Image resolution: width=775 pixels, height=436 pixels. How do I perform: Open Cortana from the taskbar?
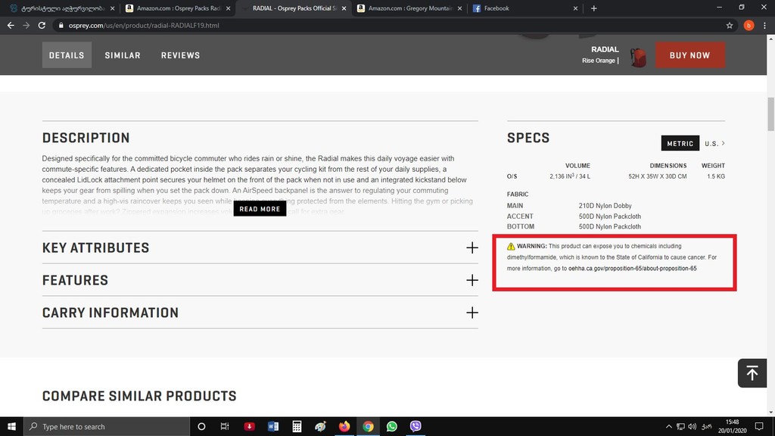click(201, 426)
